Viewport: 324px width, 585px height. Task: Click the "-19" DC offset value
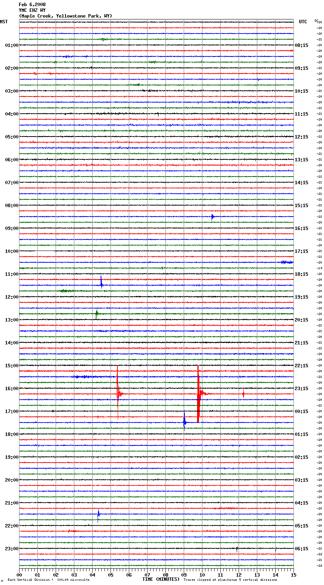pos(319,268)
